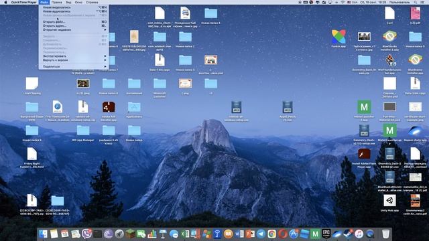Screen dimensions: 429x241
Task: Select the 'Новая папка 9' folder
Action: (32, 131)
